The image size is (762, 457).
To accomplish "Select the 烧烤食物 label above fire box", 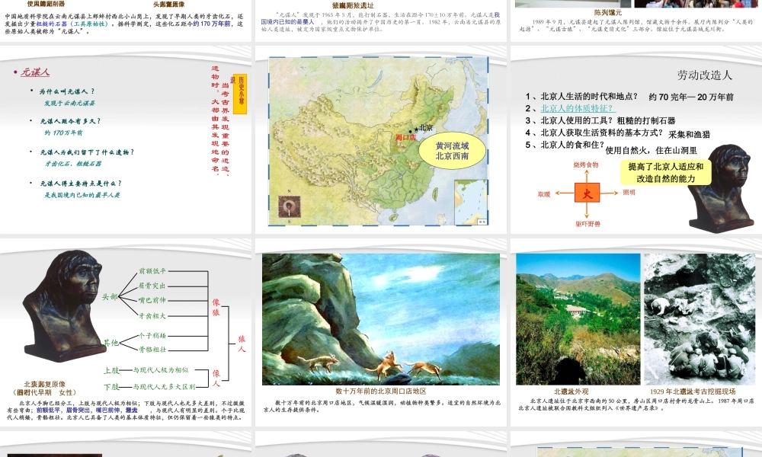I will click(586, 165).
